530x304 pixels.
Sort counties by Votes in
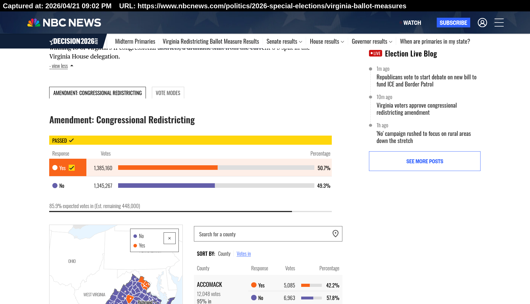pyautogui.click(x=244, y=254)
